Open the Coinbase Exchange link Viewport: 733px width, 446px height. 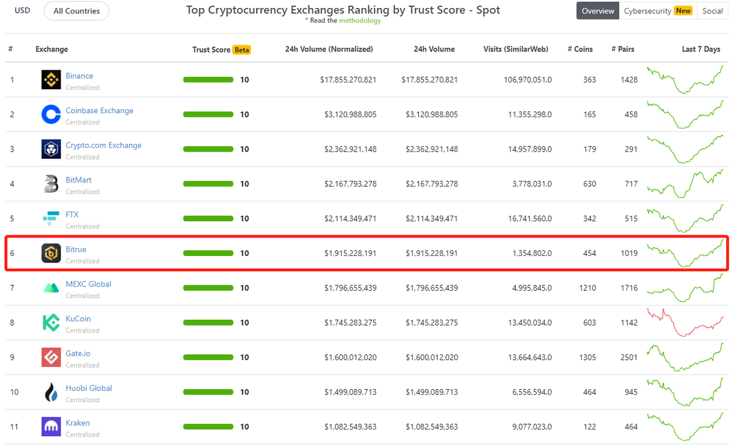(100, 111)
